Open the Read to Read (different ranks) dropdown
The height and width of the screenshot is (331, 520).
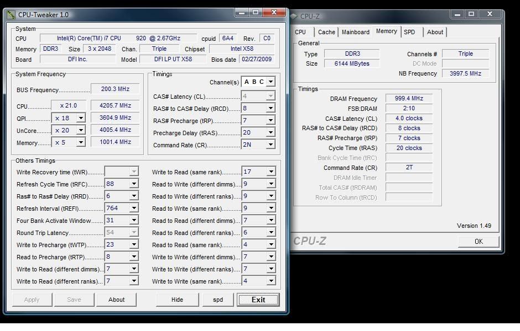271,232
